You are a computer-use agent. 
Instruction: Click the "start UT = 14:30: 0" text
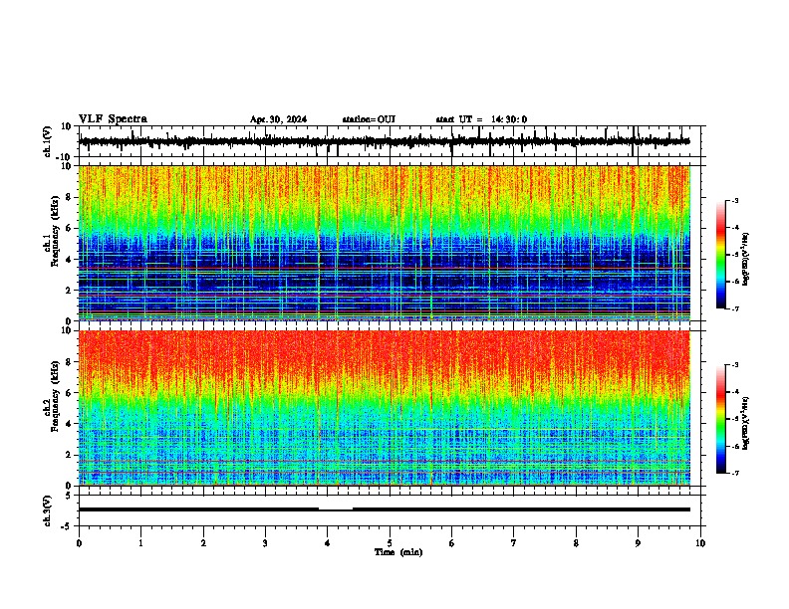481,119
